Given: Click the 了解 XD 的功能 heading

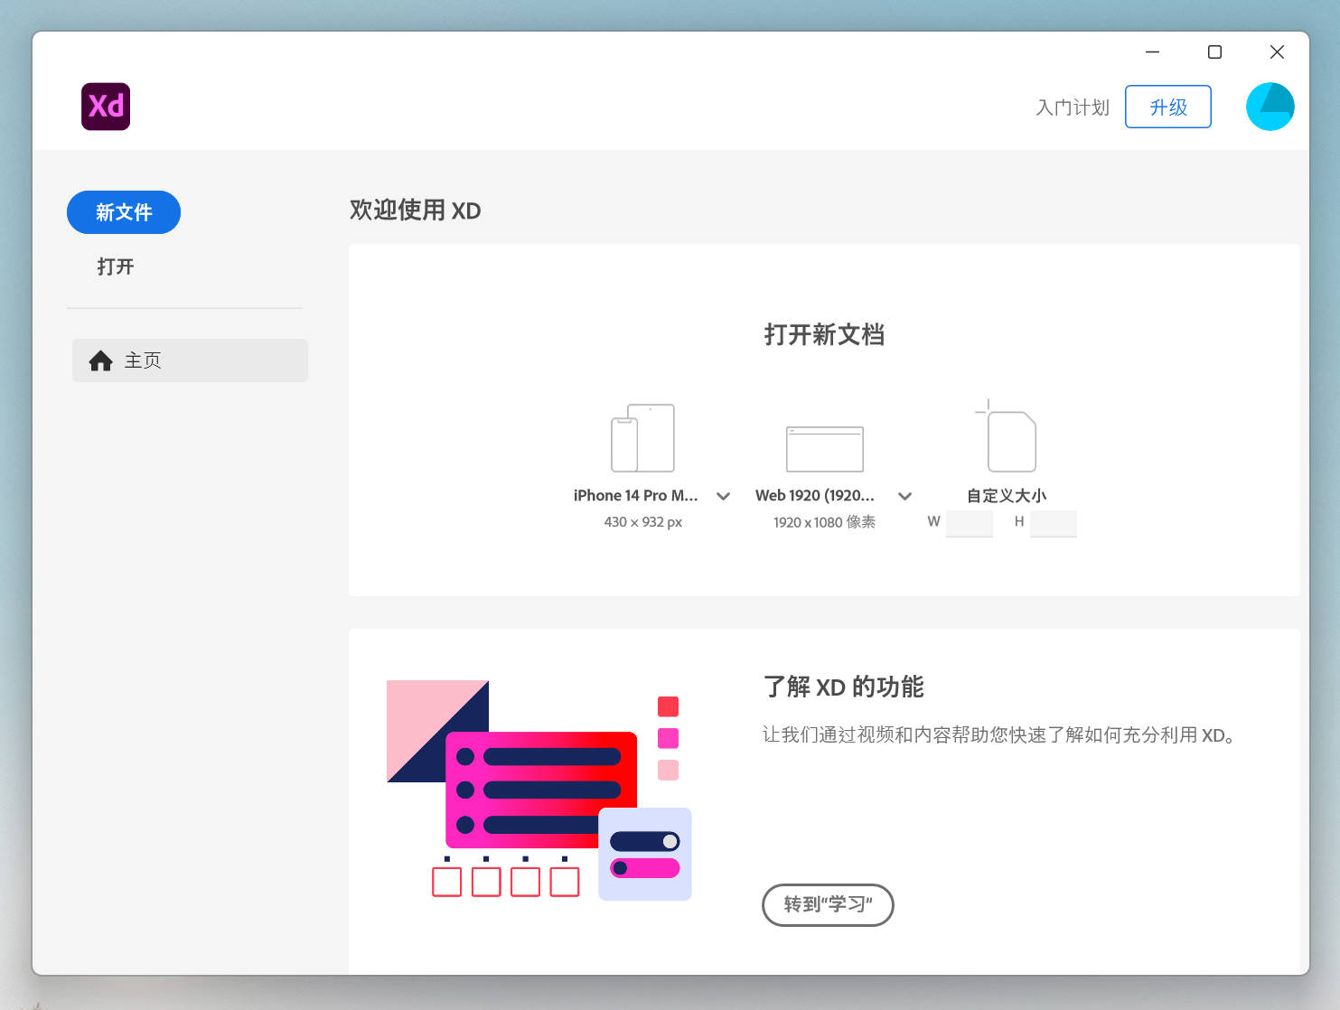Looking at the screenshot, I should point(844,687).
